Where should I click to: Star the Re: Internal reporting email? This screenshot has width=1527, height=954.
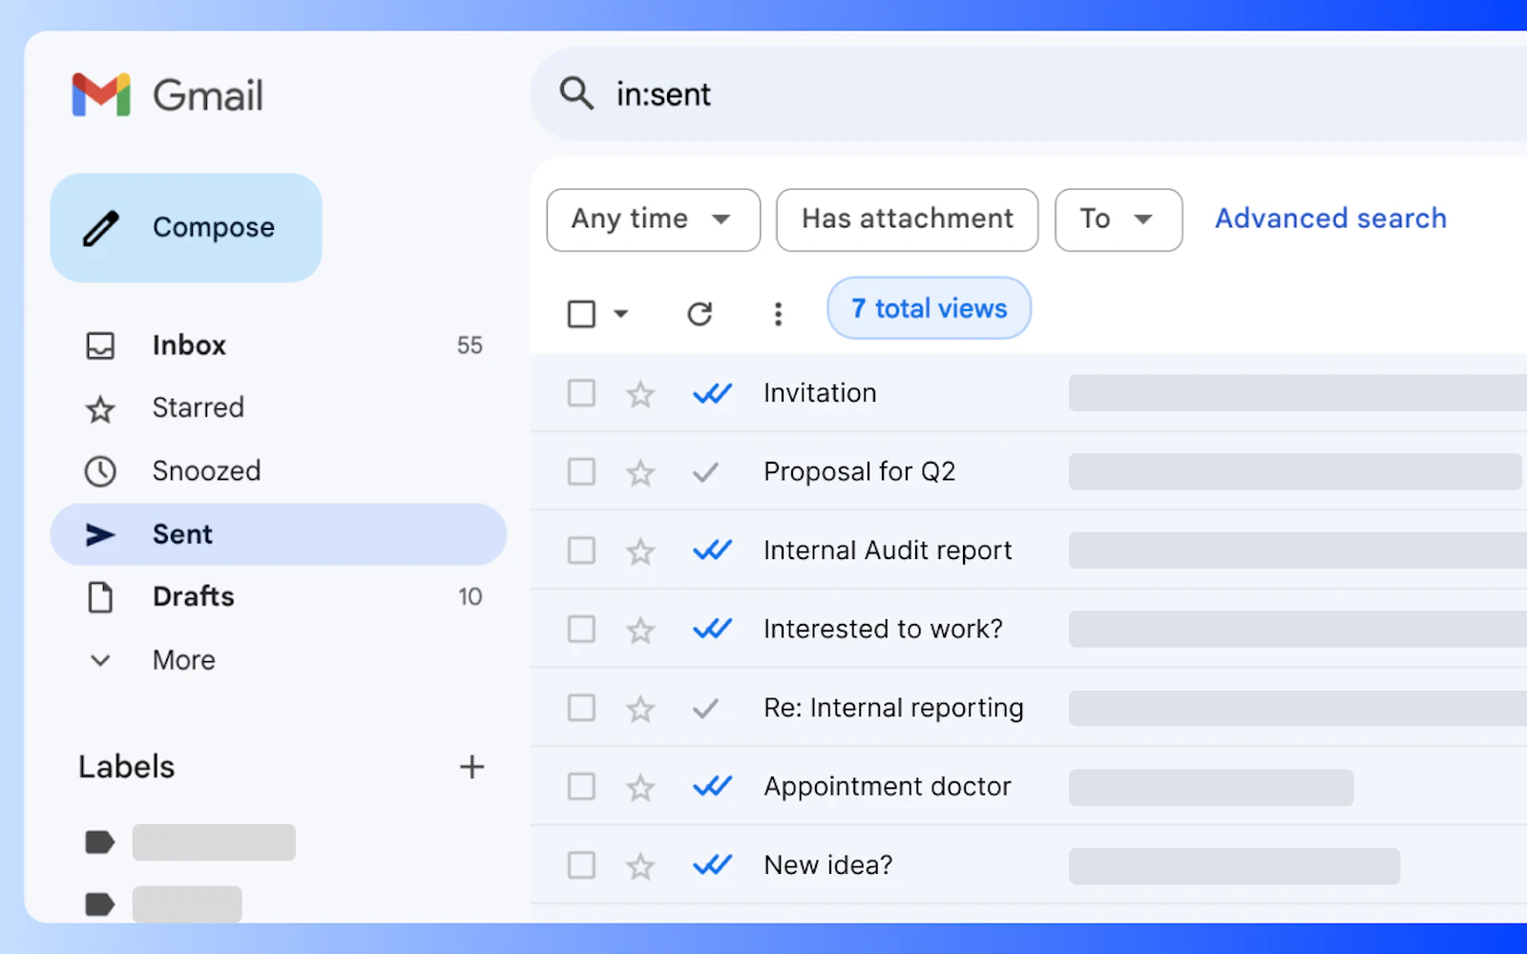(x=640, y=709)
